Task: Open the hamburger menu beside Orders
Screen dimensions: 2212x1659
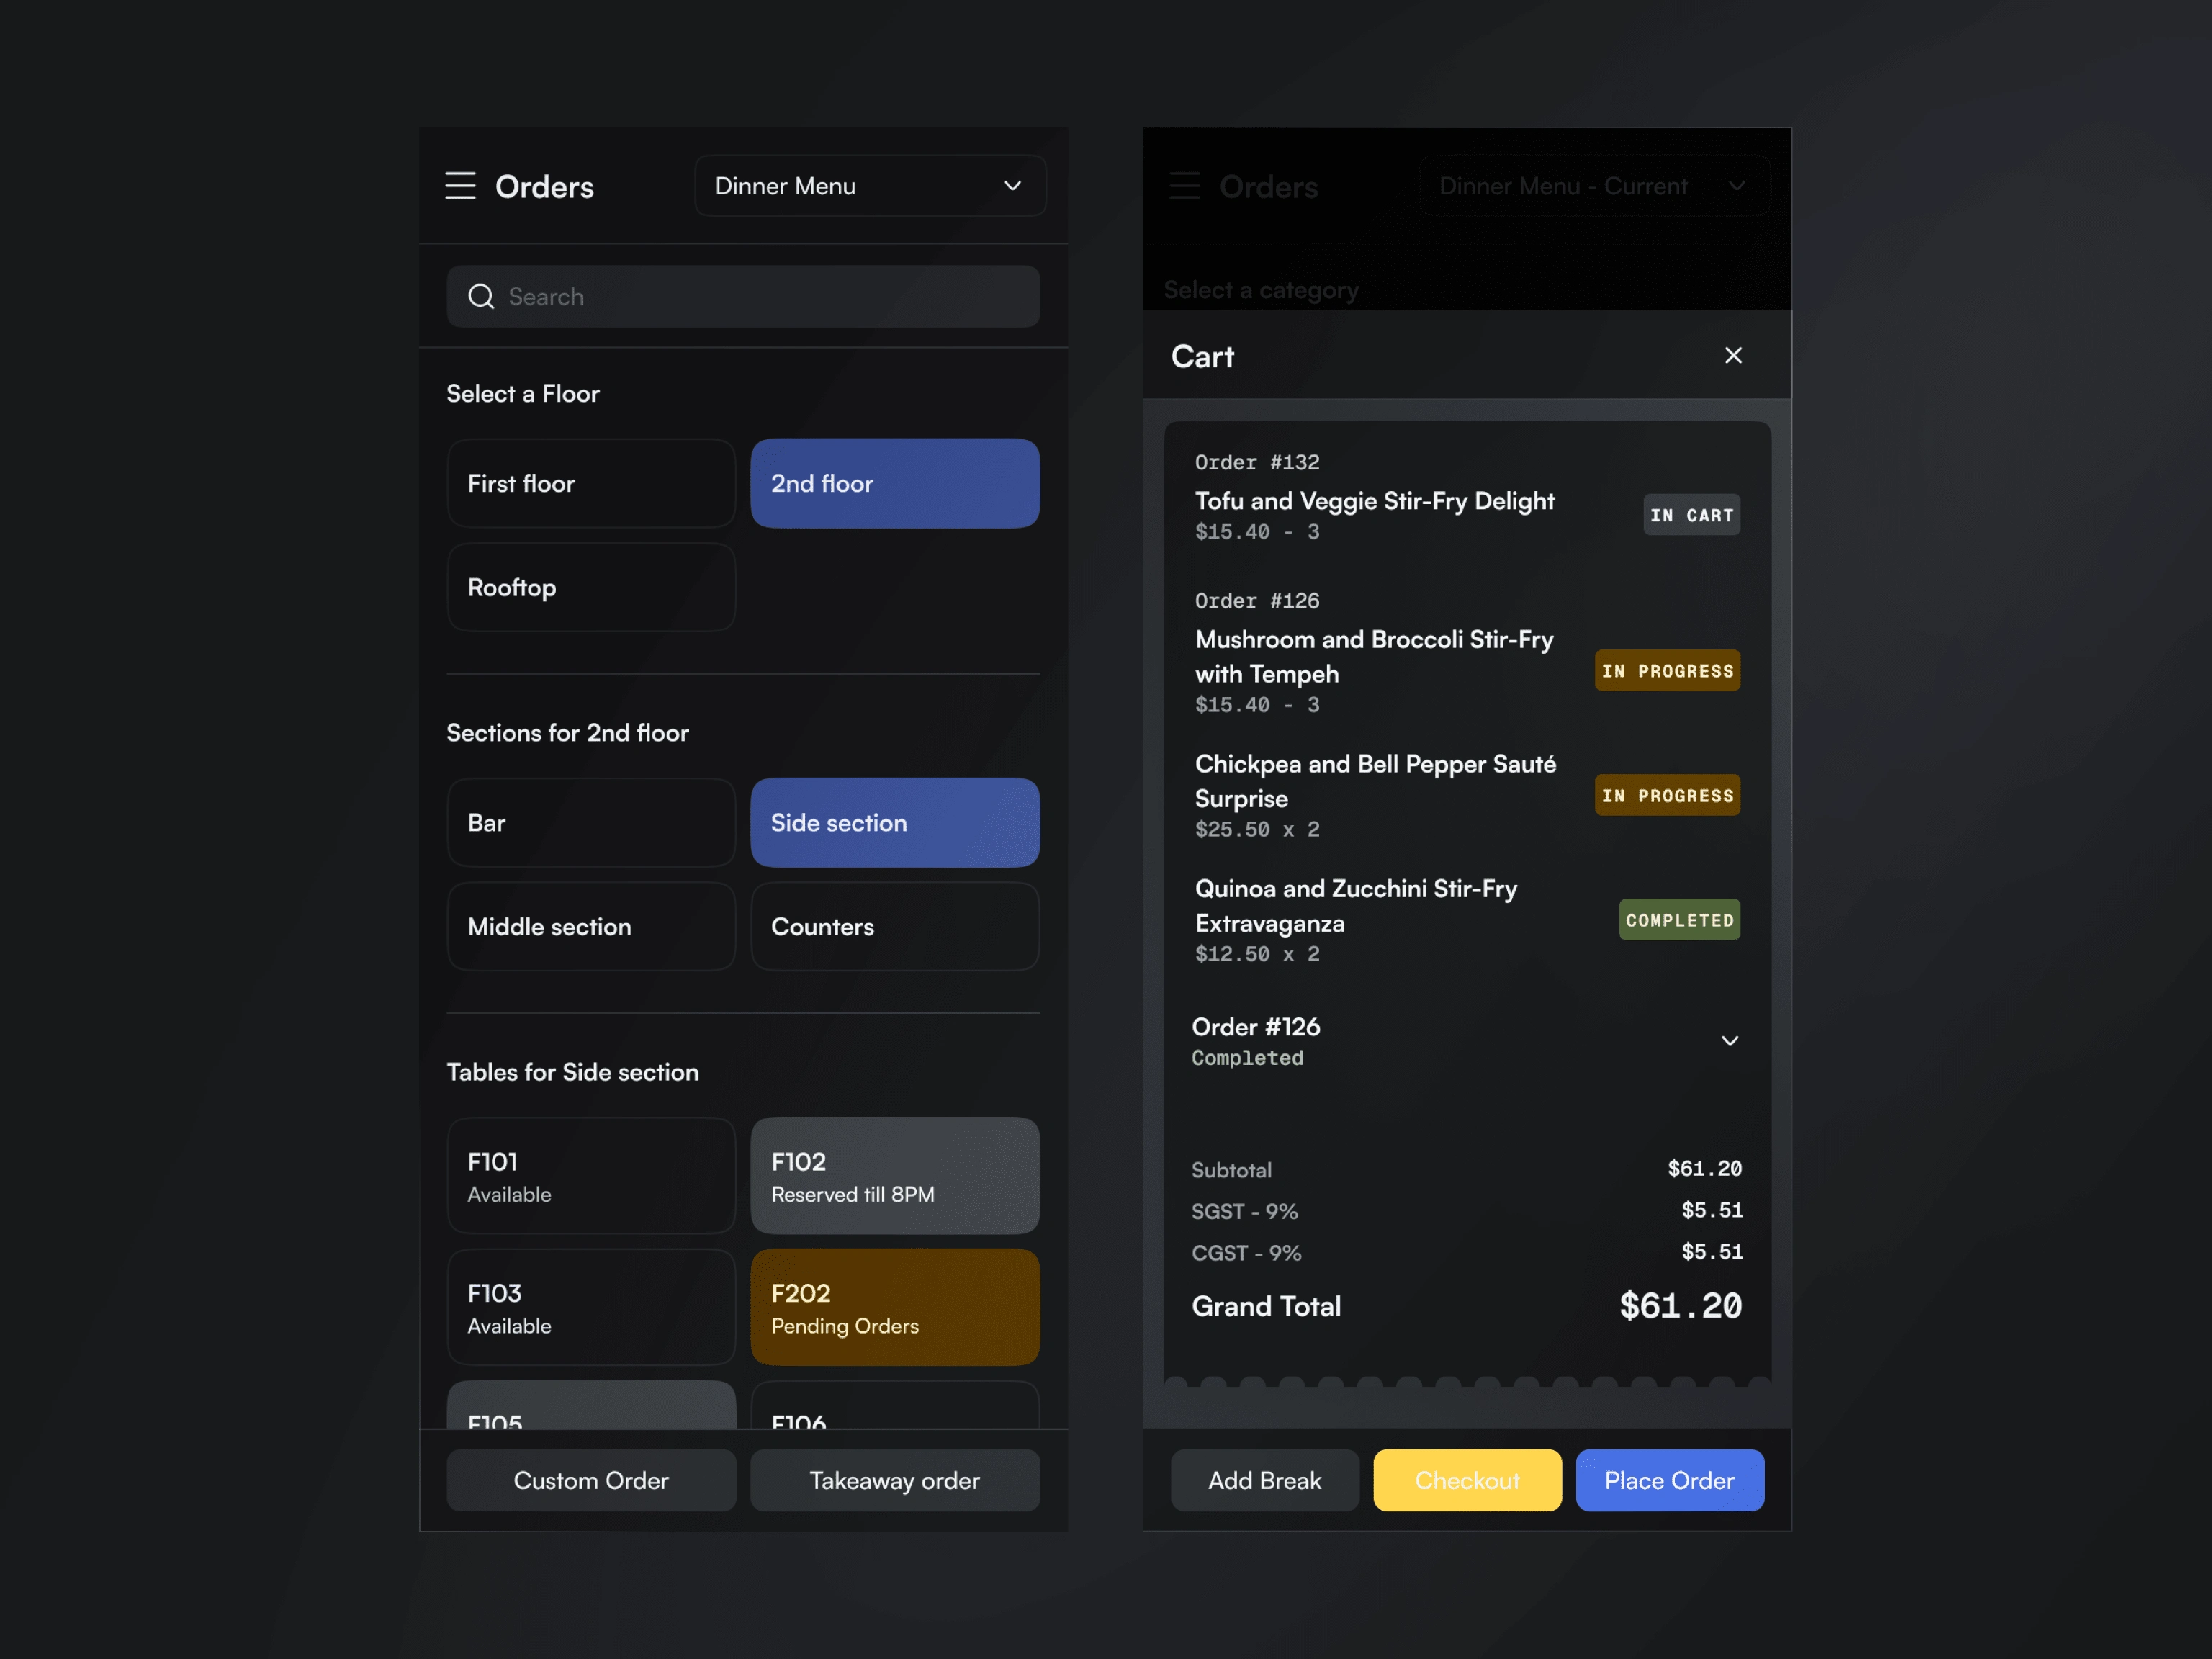Action: click(x=460, y=186)
